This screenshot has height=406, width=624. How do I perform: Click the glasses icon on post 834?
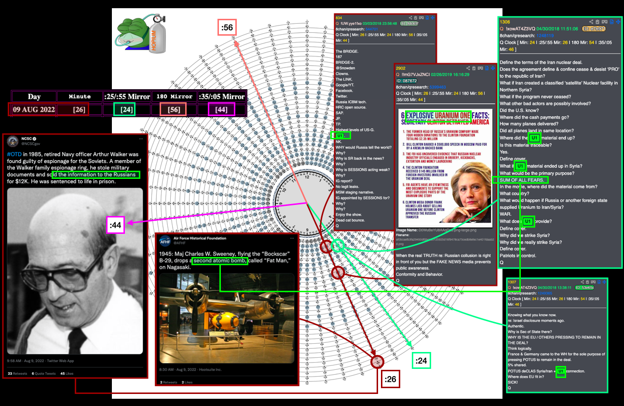tap(421, 17)
